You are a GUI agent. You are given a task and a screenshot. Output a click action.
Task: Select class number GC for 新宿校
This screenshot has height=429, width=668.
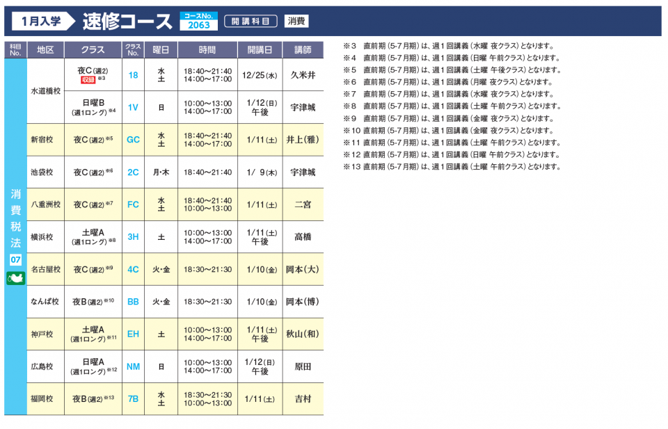[x=133, y=140]
